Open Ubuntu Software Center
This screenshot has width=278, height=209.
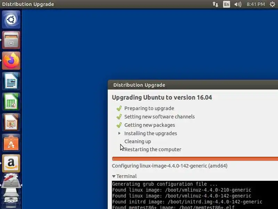click(x=11, y=143)
